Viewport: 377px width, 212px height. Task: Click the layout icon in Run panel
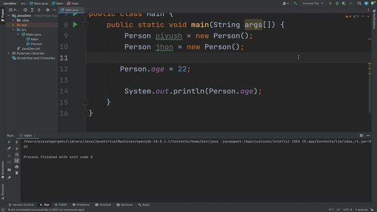pyautogui.click(x=9, y=170)
